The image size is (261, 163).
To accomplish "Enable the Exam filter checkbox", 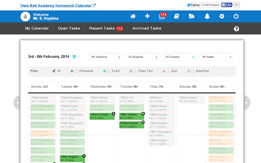I will [x=108, y=71].
